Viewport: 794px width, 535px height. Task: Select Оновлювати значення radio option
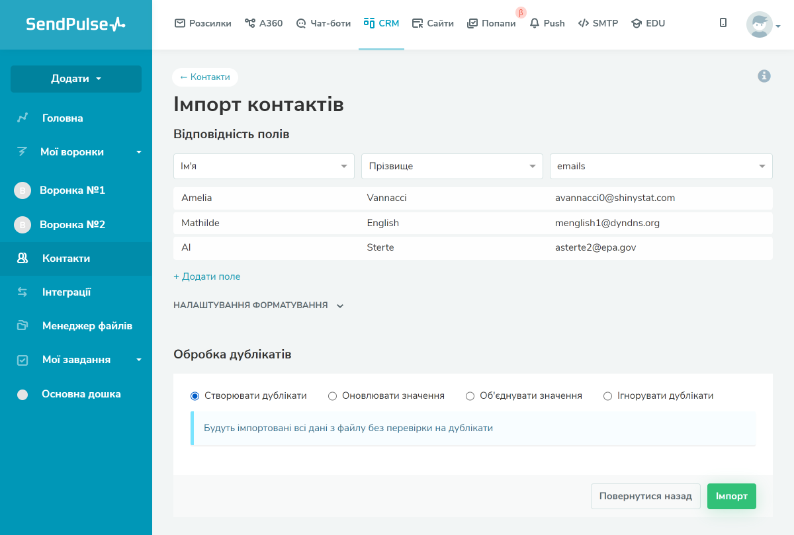pyautogui.click(x=333, y=396)
